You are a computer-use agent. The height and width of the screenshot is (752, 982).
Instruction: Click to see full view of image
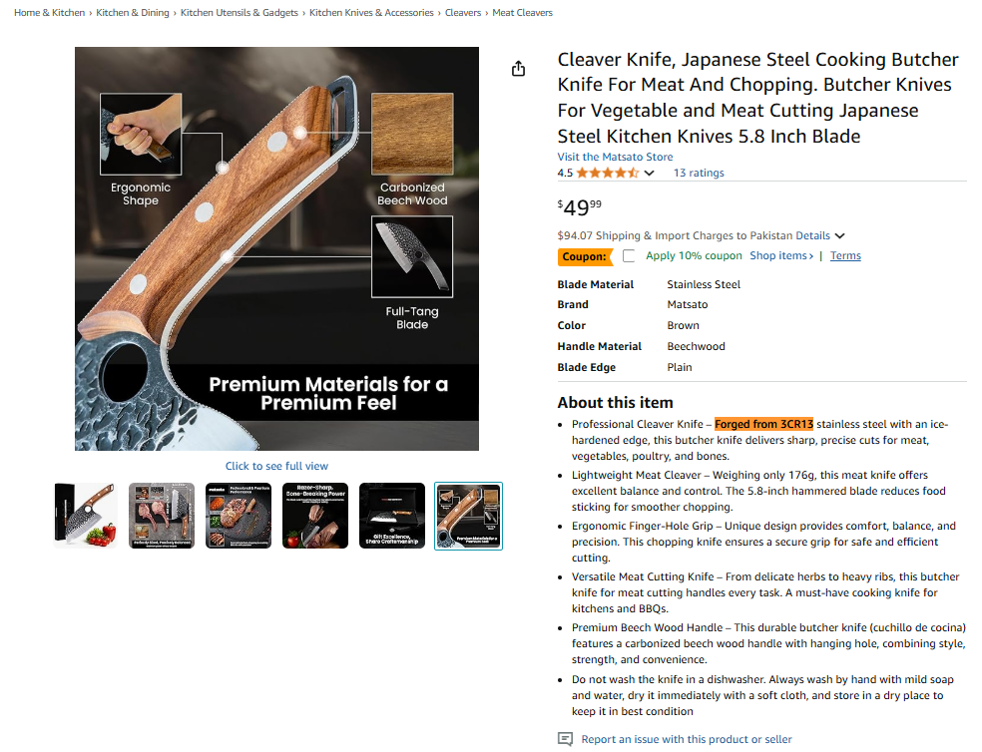[x=276, y=466]
